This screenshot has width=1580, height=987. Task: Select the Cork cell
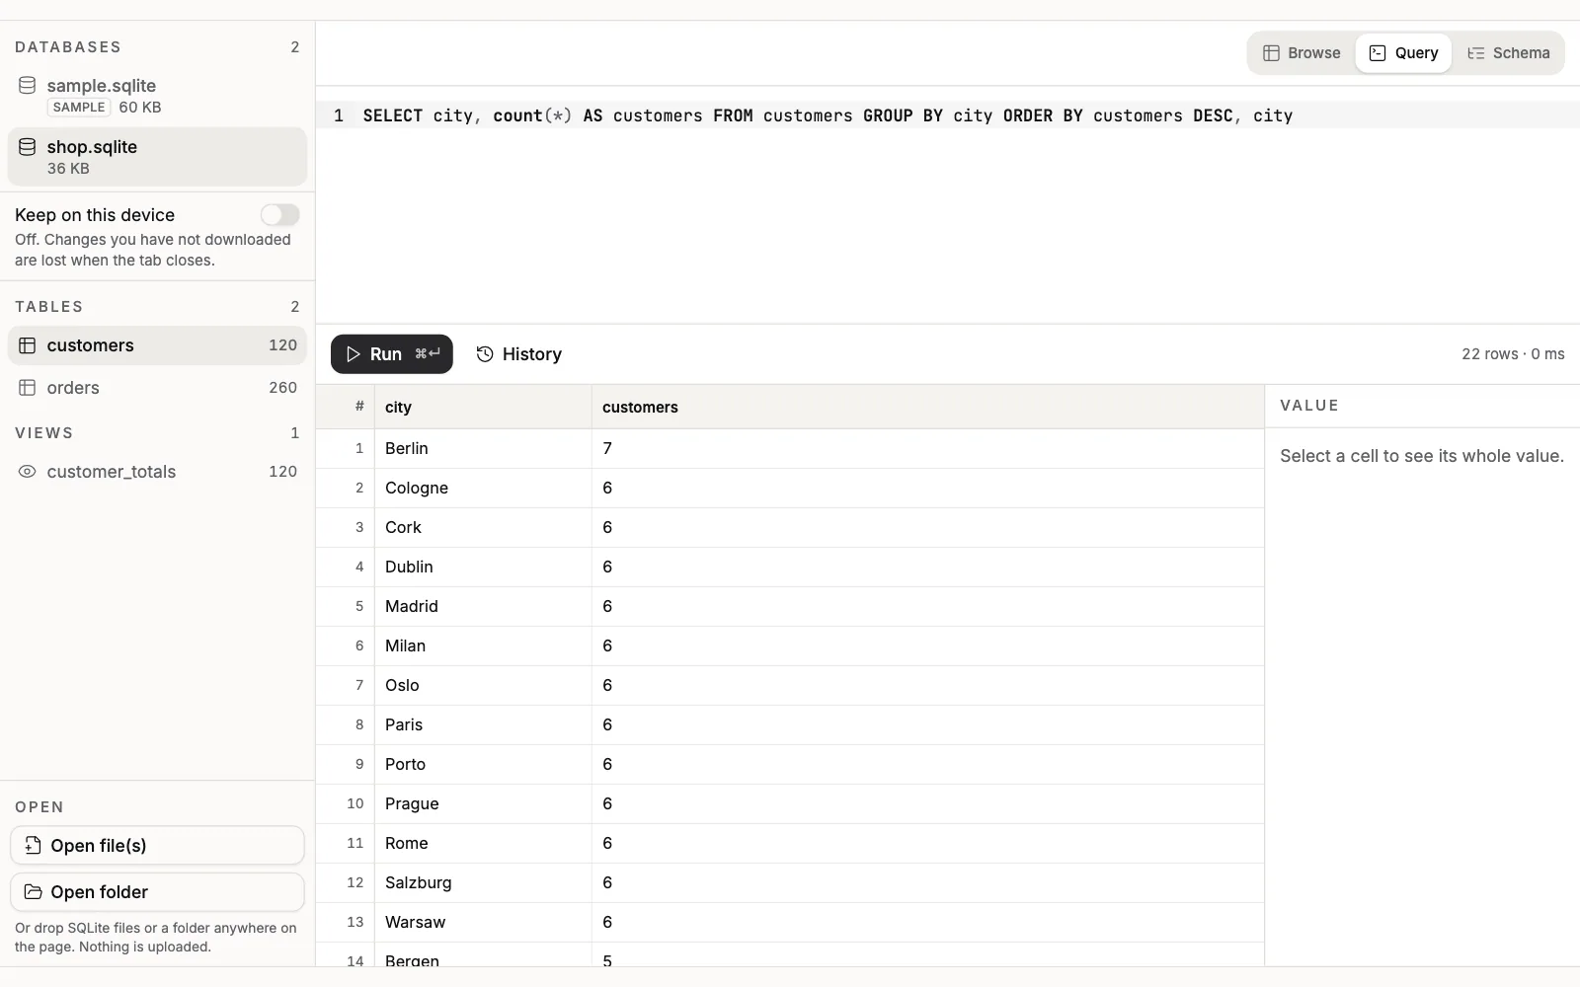click(x=483, y=527)
